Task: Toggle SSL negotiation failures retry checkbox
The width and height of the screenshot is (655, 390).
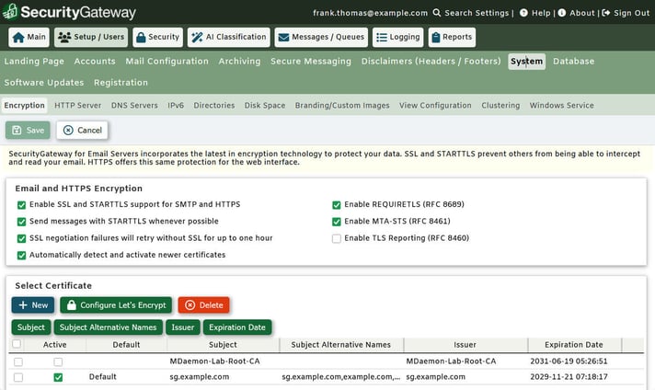Action: [21, 238]
